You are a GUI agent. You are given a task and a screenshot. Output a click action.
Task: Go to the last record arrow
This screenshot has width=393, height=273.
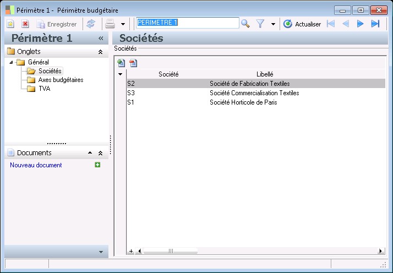(375, 24)
